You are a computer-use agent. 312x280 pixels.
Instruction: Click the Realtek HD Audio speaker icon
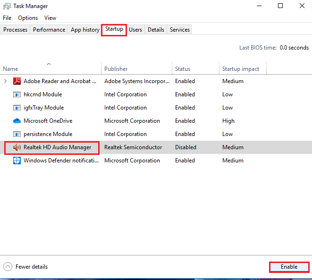17,147
